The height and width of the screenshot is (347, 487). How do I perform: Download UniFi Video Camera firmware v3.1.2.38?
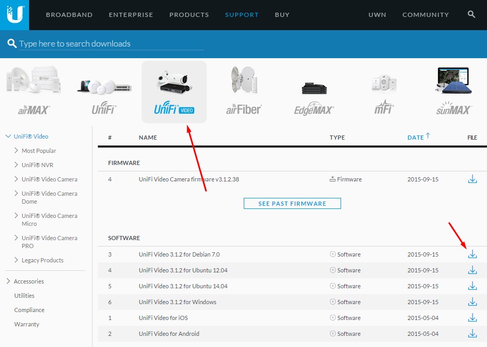[x=472, y=179]
